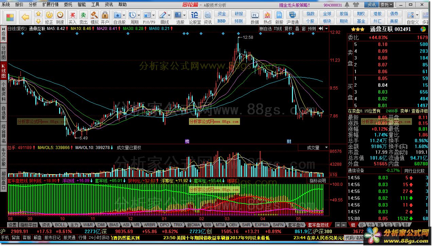This screenshot has height=246, width=432.
Task: Click the 查看详细 link
Action: [x=419, y=111]
